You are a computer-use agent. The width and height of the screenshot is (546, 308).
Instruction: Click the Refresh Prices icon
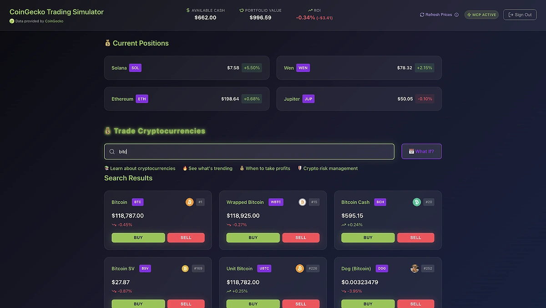coord(422,14)
